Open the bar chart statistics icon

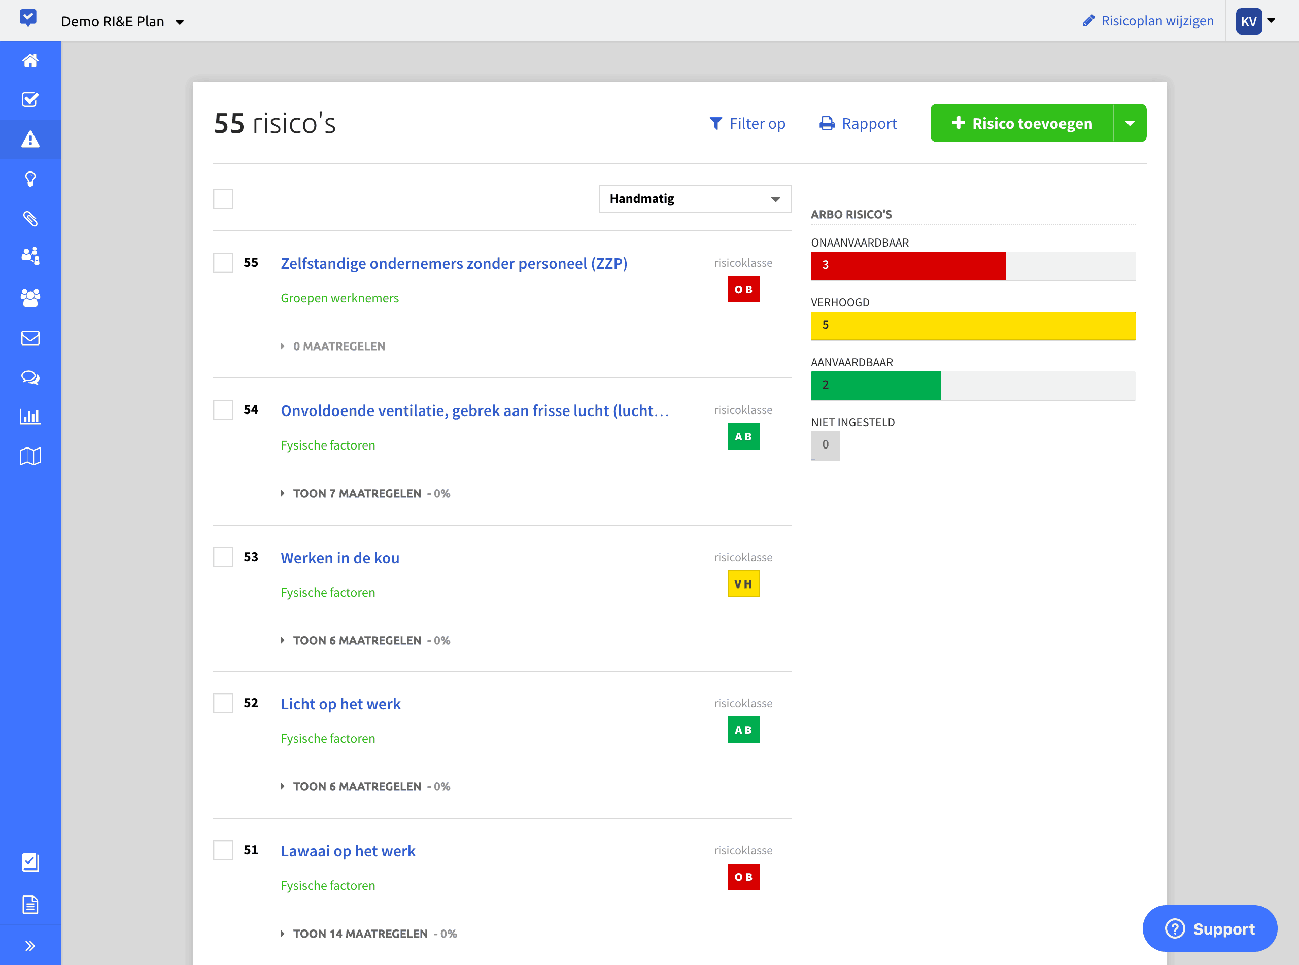(30, 417)
